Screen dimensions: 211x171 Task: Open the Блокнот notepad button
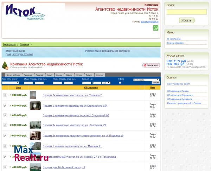pos(151,65)
